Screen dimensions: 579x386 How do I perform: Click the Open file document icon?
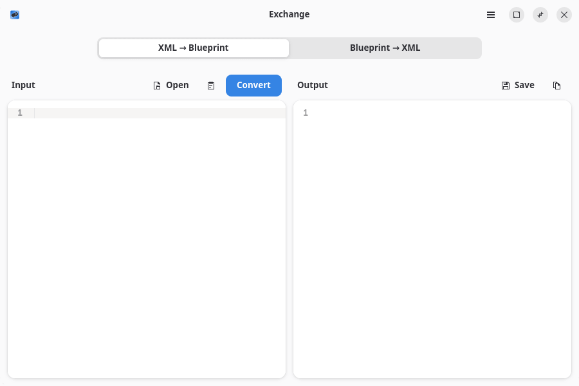(x=157, y=86)
